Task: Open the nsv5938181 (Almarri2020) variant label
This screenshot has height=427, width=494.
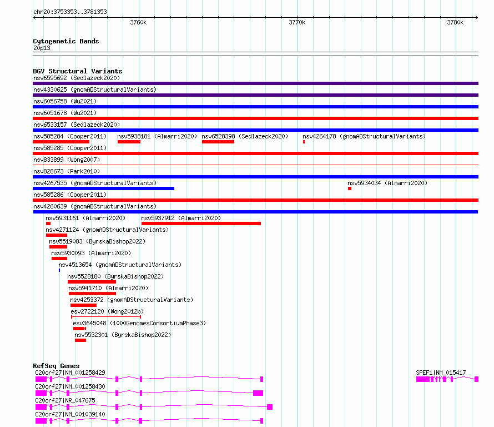Action: pyautogui.click(x=157, y=136)
